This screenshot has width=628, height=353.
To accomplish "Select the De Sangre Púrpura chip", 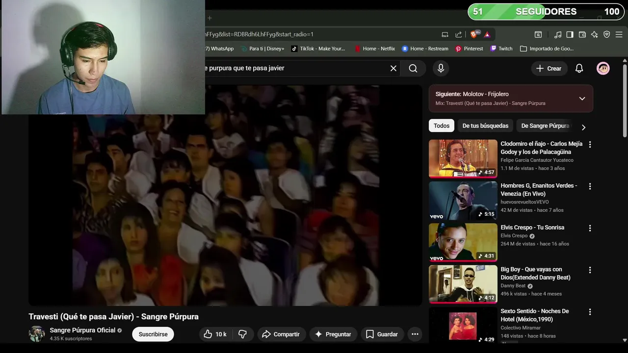I will click(x=545, y=126).
